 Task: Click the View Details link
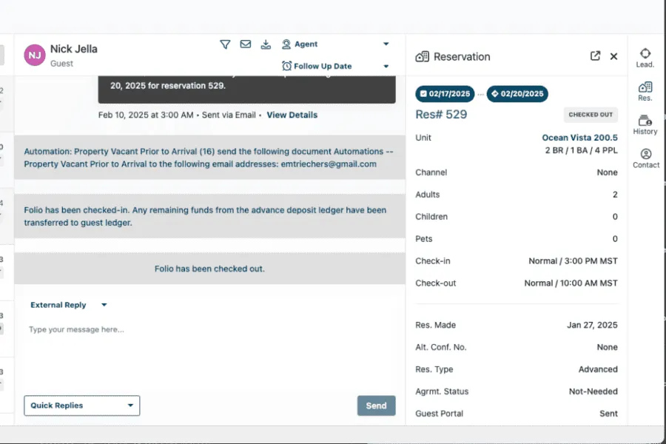tap(292, 115)
